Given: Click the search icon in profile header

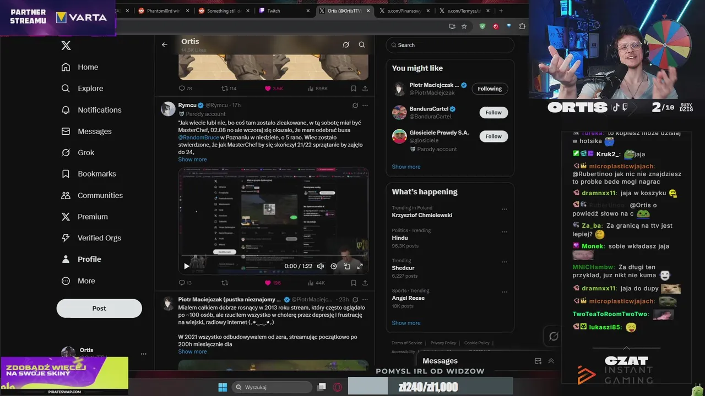Looking at the screenshot, I should (x=362, y=45).
